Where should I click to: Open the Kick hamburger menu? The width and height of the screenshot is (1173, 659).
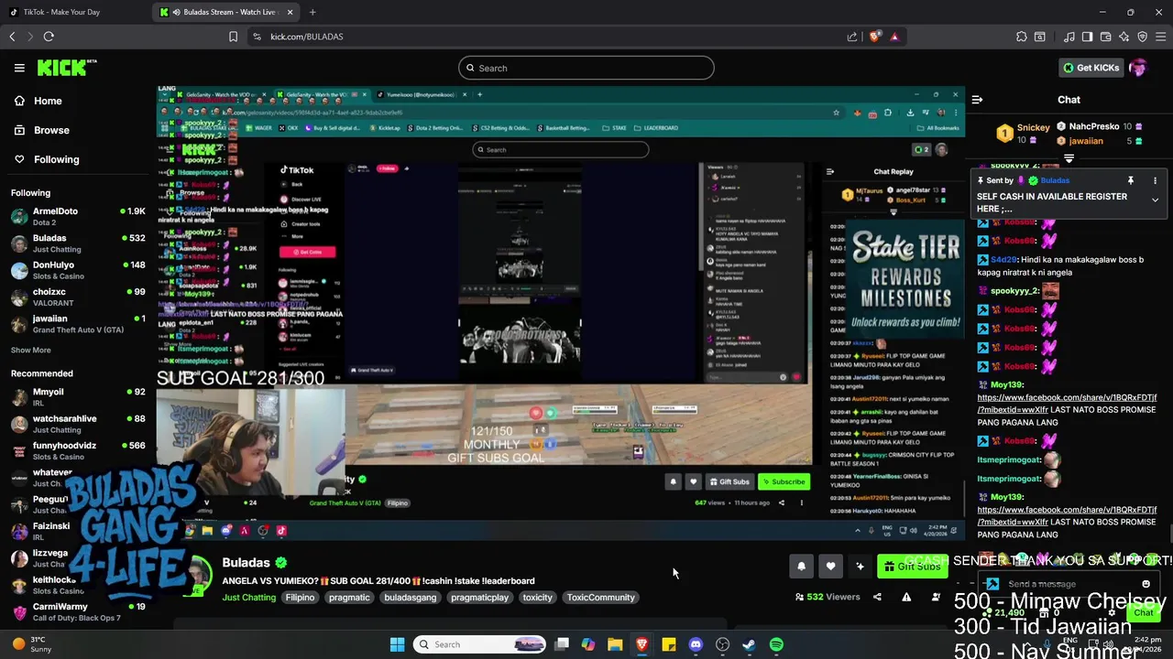click(x=19, y=68)
